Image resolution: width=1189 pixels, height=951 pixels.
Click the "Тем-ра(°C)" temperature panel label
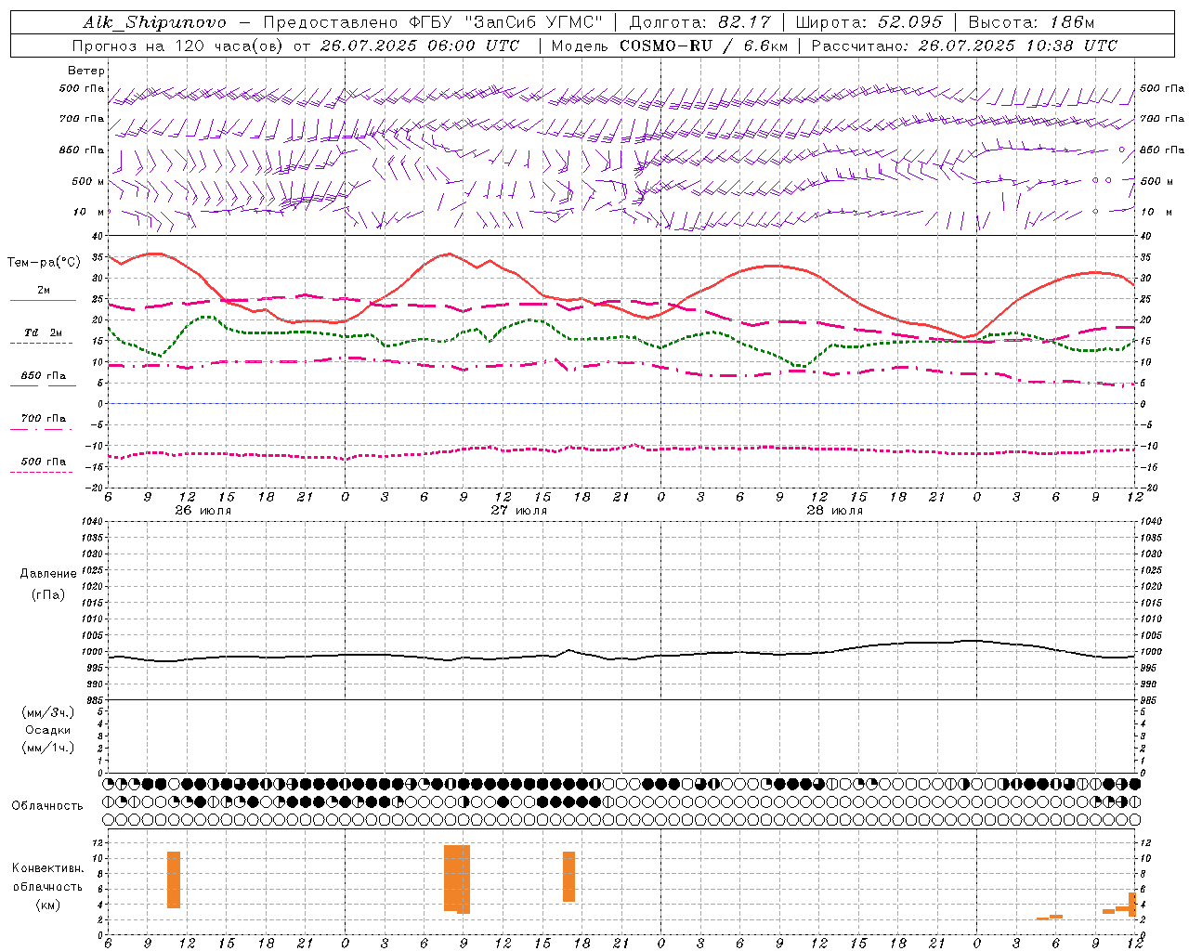click(44, 263)
